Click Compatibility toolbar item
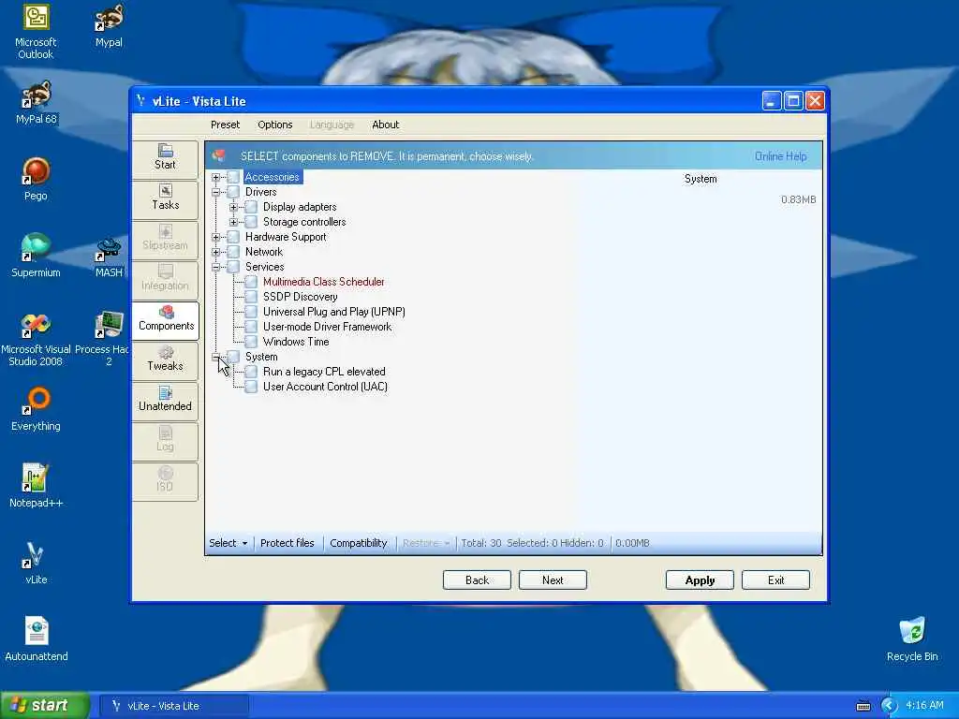This screenshot has height=719, width=959. (359, 543)
